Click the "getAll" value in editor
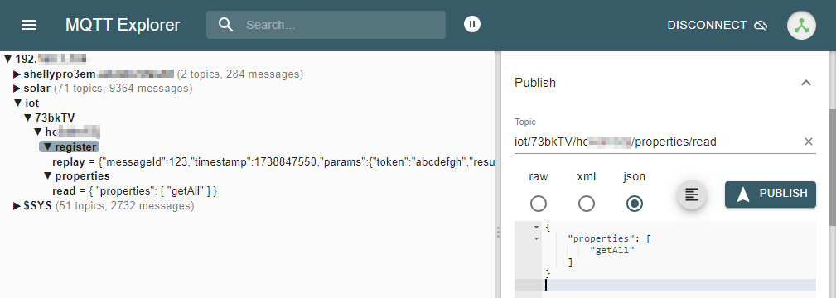Image resolution: width=836 pixels, height=298 pixels. 612,250
